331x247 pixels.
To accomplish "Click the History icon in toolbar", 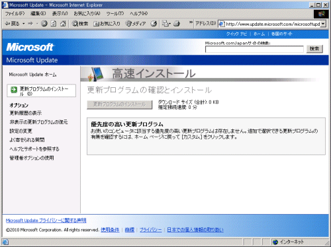I will tap(154, 24).
